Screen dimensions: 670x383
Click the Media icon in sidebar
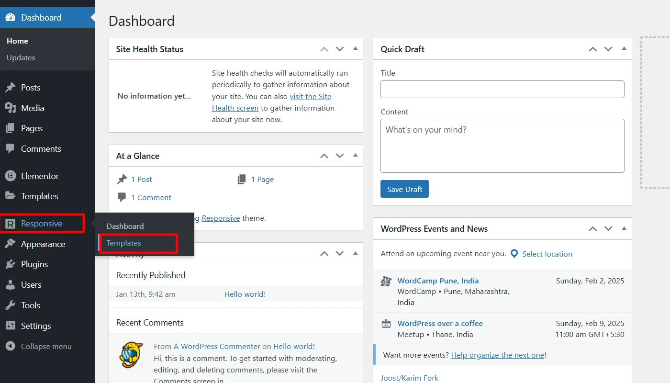(x=10, y=108)
